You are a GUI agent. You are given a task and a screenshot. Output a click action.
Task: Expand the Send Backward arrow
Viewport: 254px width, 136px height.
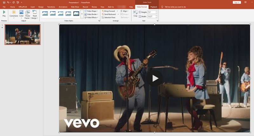(118, 14)
